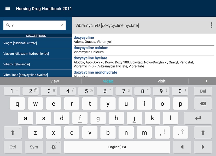216x156 pixels.
Task: Tap the right shift arrow key
Action: tap(203, 133)
